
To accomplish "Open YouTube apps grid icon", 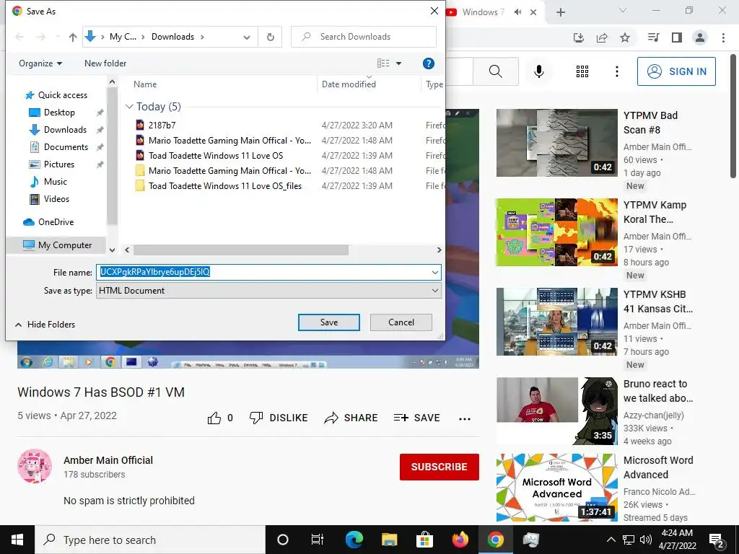I will [582, 71].
